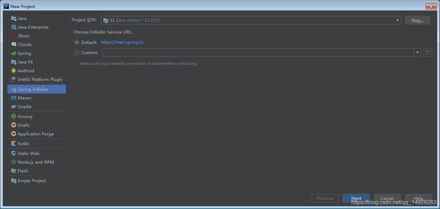Click the Node.js and NPM hexagon icon
Image resolution: width=440 pixels, height=209 pixels.
pyautogui.click(x=14, y=162)
